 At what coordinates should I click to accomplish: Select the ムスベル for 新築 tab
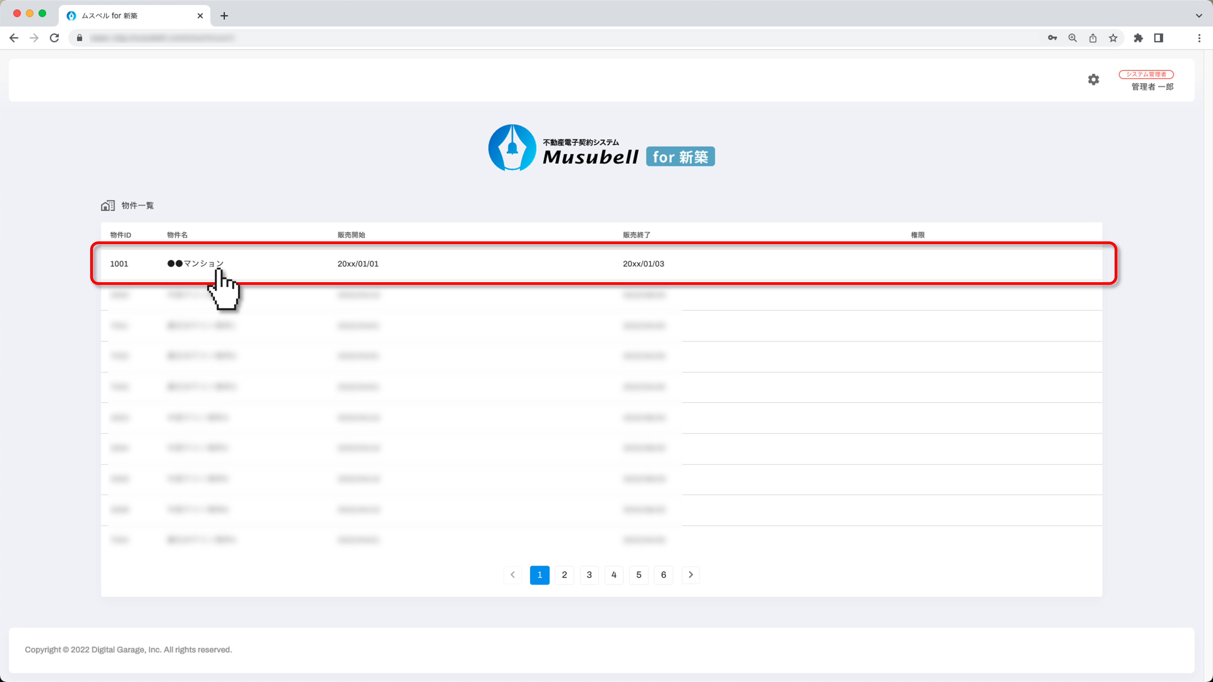[x=127, y=15]
